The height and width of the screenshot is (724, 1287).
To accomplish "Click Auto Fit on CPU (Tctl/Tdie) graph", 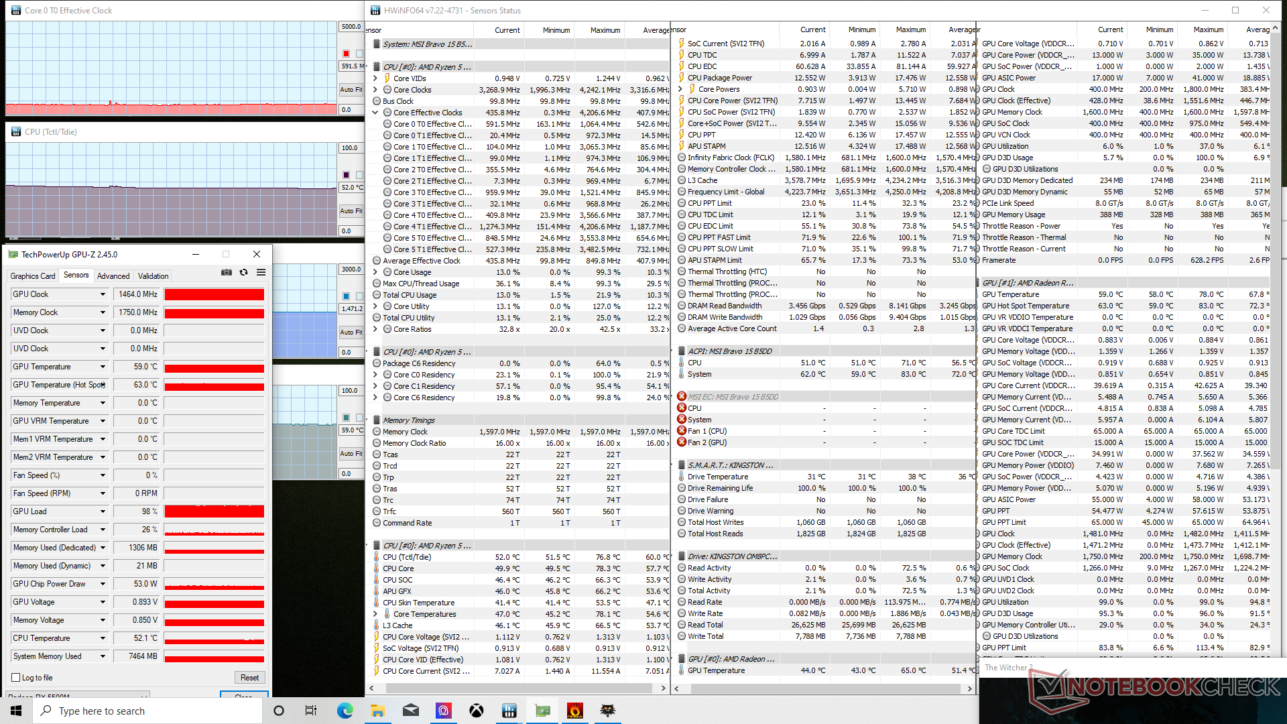I will pos(351,210).
